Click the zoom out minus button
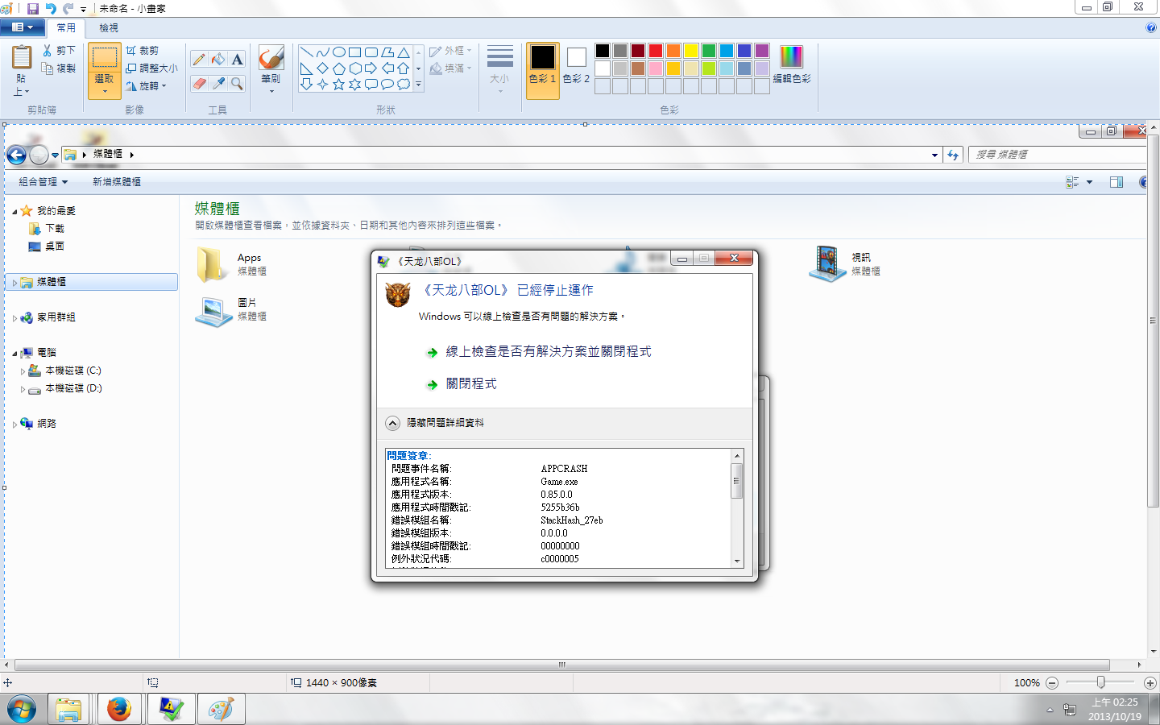 [x=1052, y=683]
